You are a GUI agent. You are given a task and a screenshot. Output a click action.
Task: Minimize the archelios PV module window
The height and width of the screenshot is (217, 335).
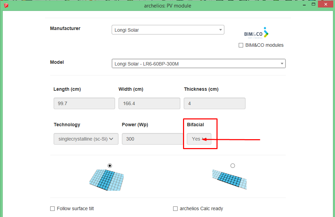[x=304, y=5]
